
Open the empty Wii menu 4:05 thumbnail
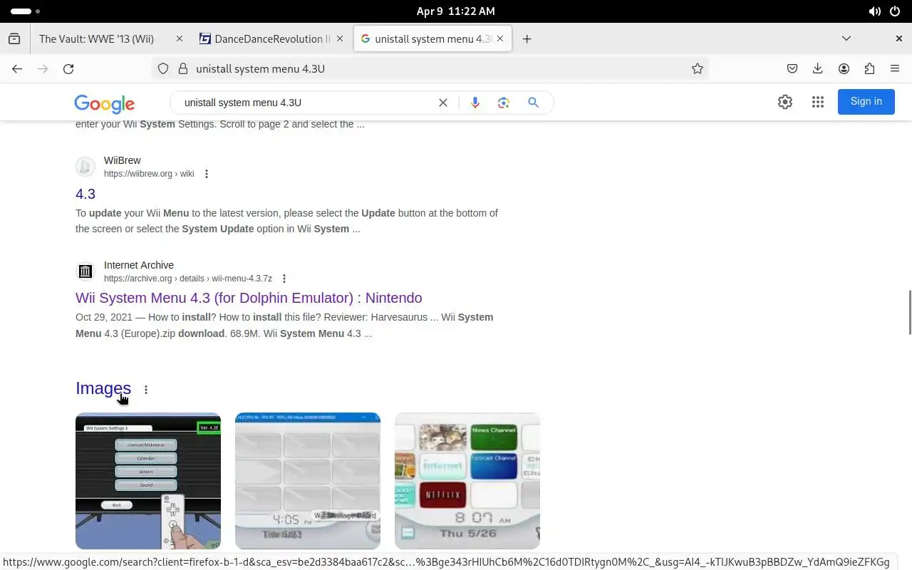(308, 481)
